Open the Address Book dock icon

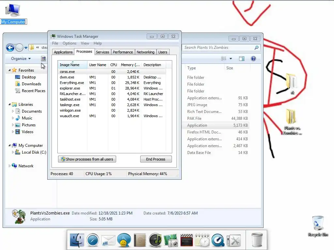[140, 240]
